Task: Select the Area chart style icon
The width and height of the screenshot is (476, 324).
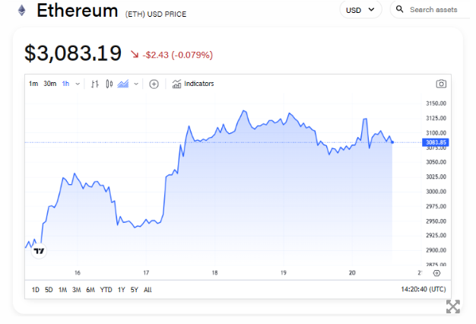Action: point(123,84)
